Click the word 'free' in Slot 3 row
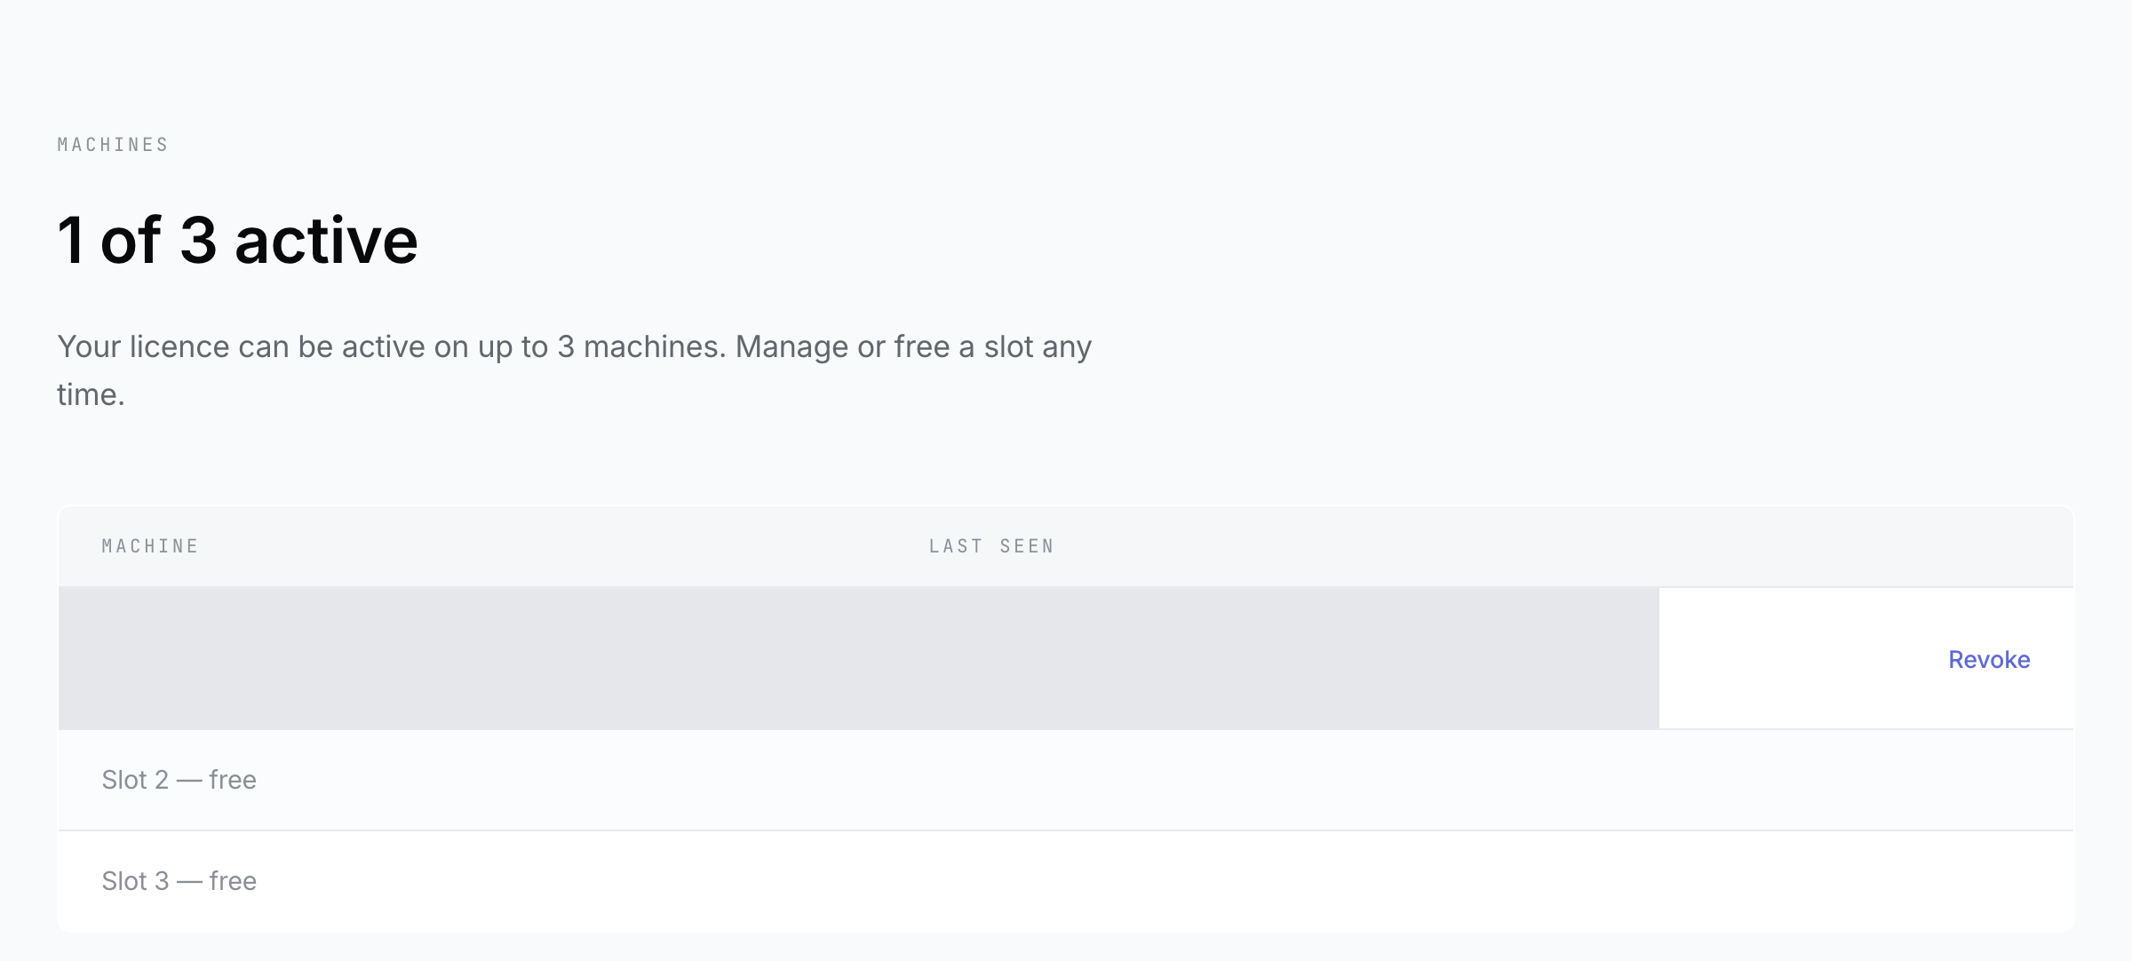 click(x=233, y=881)
